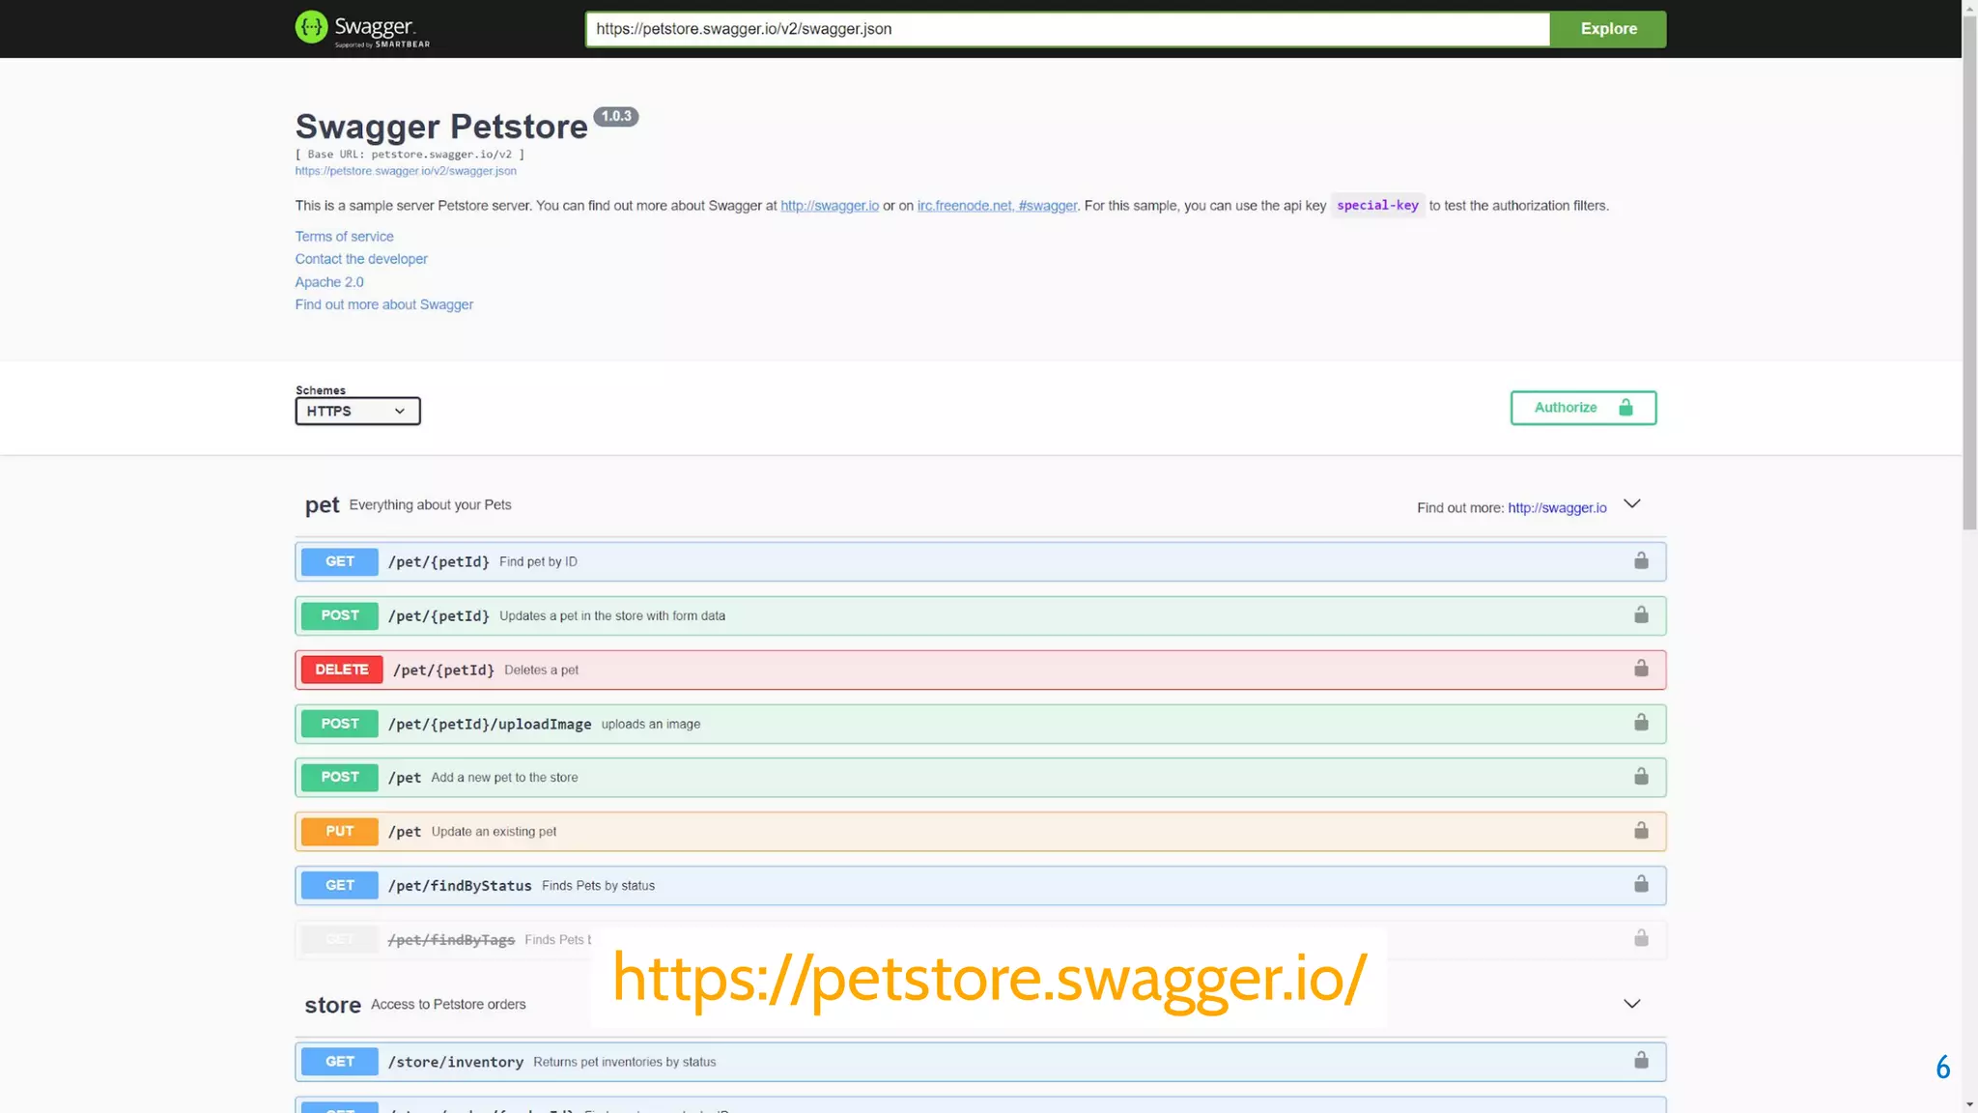
Task: Collapse the store section chevron
Action: [1632, 1004]
